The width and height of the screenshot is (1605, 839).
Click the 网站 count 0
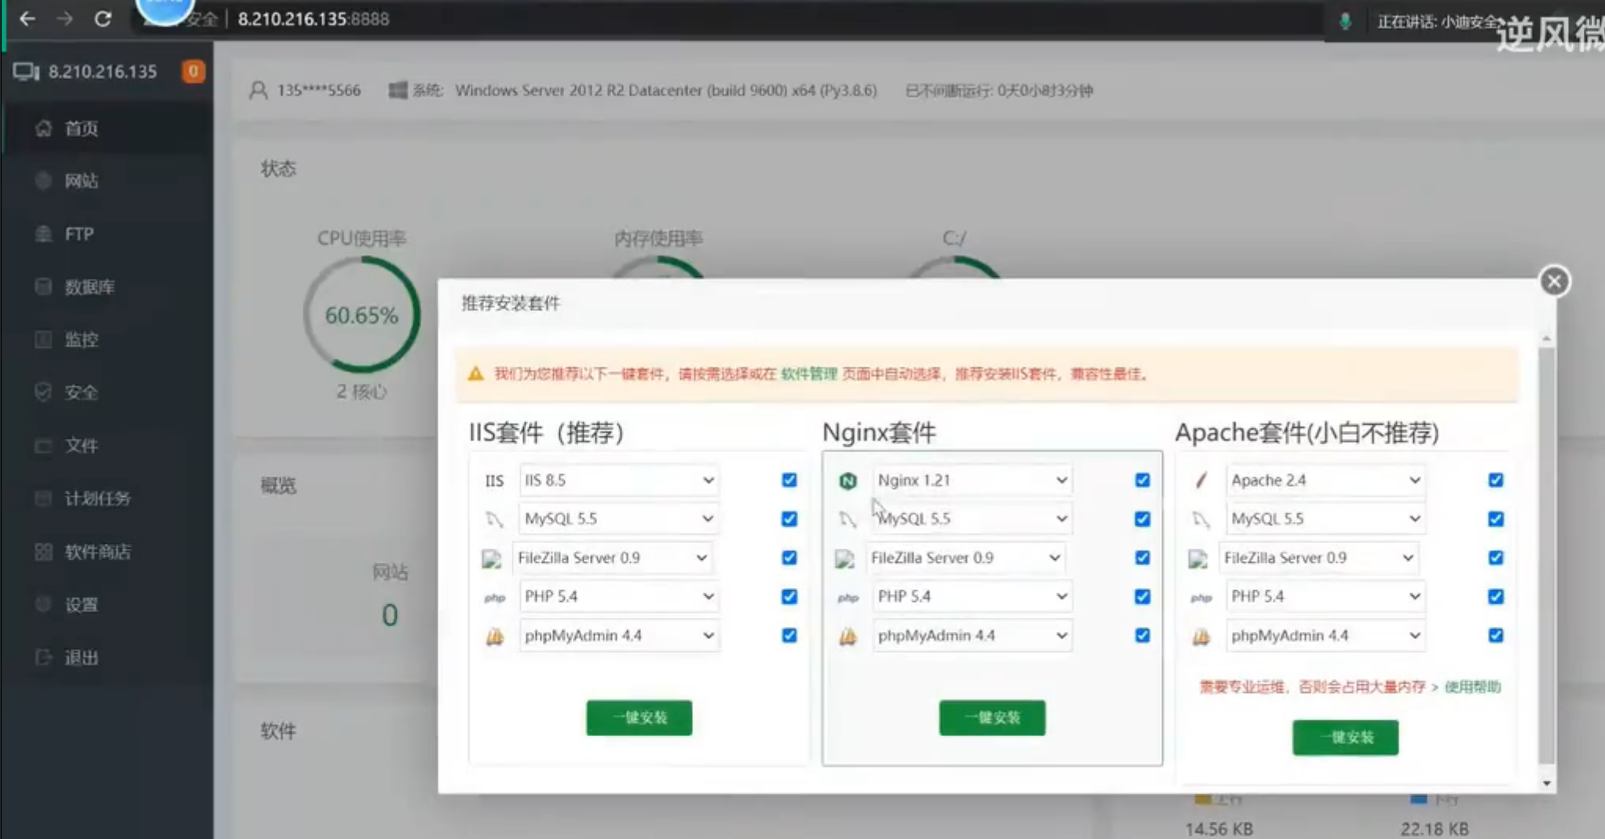point(390,615)
